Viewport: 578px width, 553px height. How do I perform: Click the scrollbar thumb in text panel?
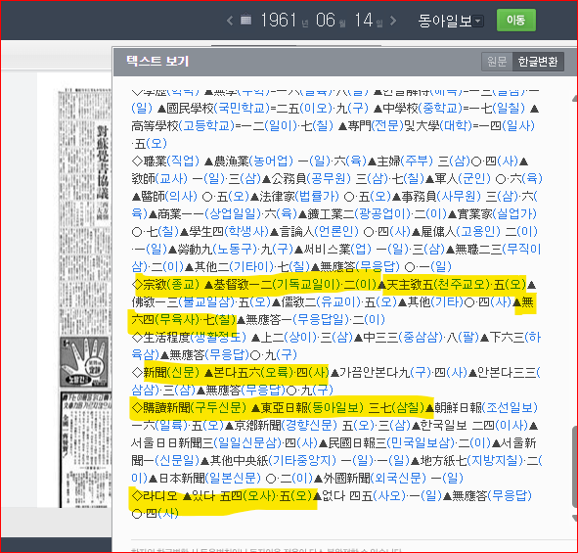tap(575, 467)
